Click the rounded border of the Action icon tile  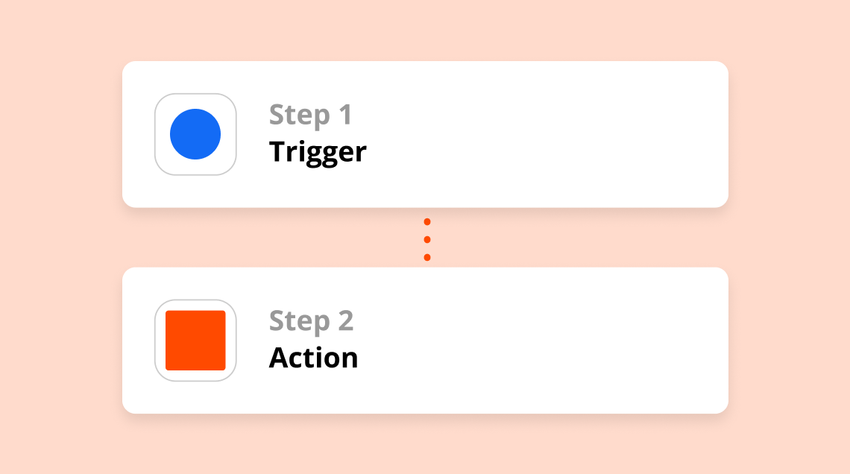195,301
